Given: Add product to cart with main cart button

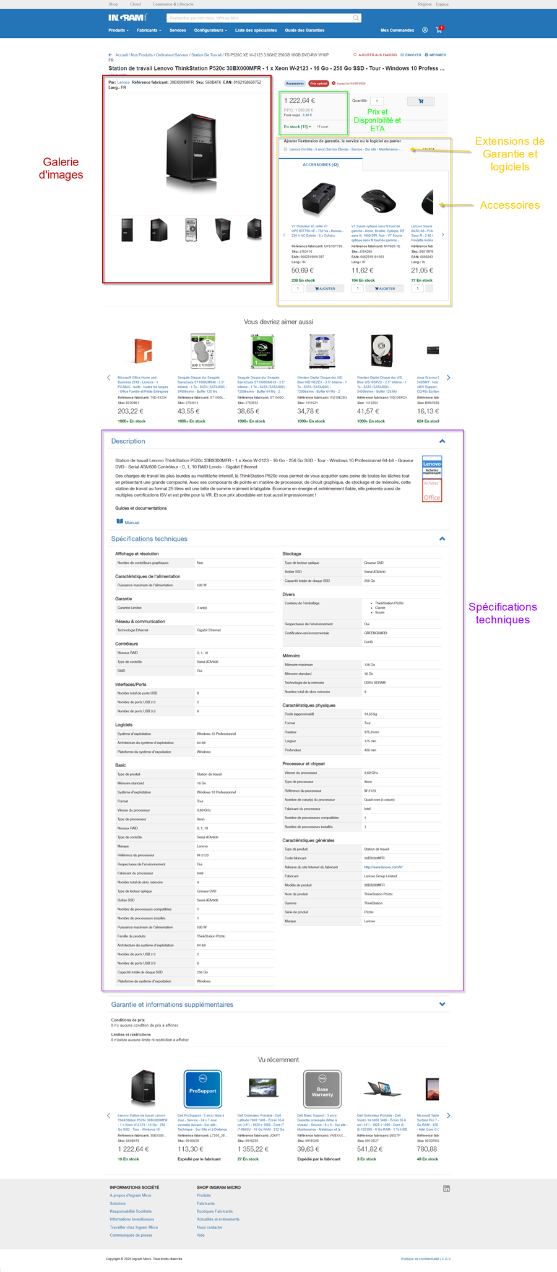Looking at the screenshot, I should [421, 101].
